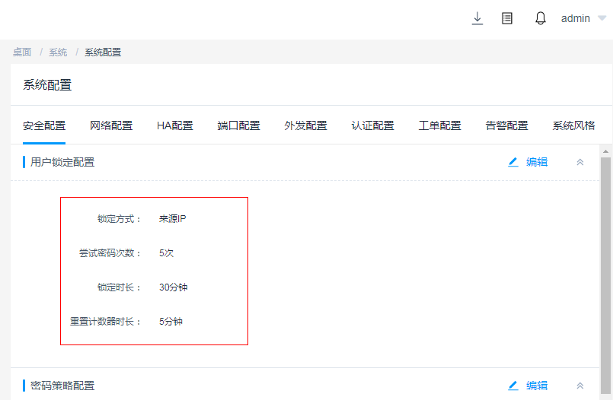Click the 系统配置 page heading
Image resolution: width=613 pixels, height=400 pixels.
click(47, 84)
